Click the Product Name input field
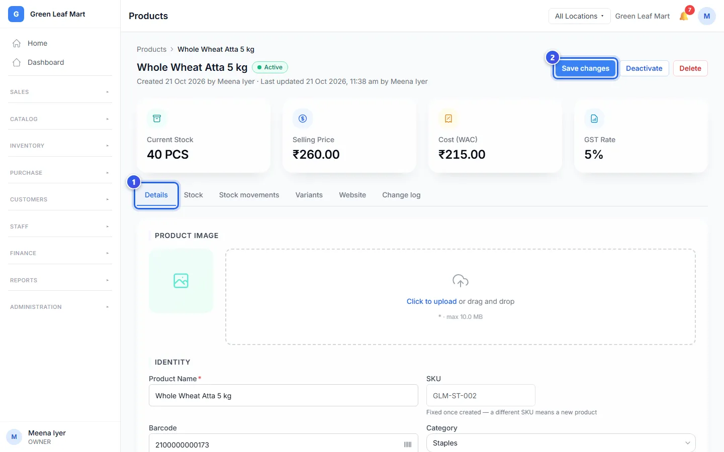724x452 pixels. click(284, 396)
